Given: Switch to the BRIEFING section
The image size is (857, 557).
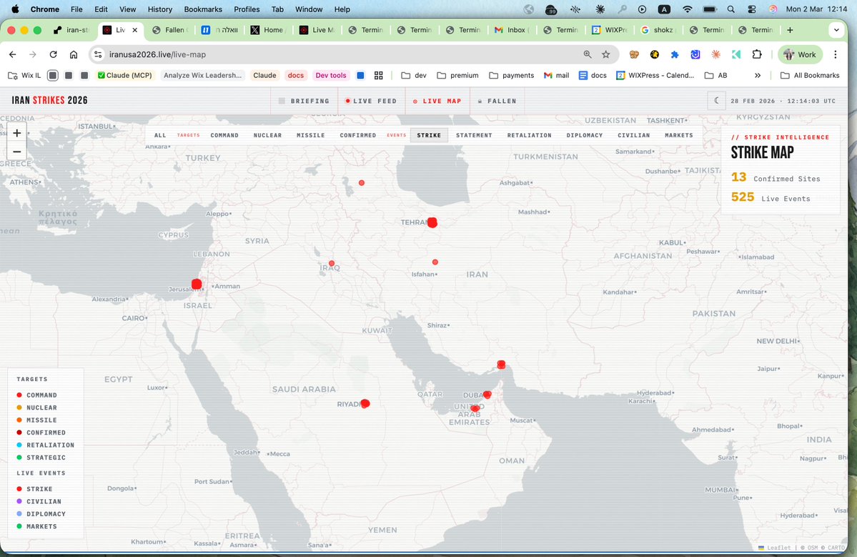Looking at the screenshot, I should (x=304, y=101).
